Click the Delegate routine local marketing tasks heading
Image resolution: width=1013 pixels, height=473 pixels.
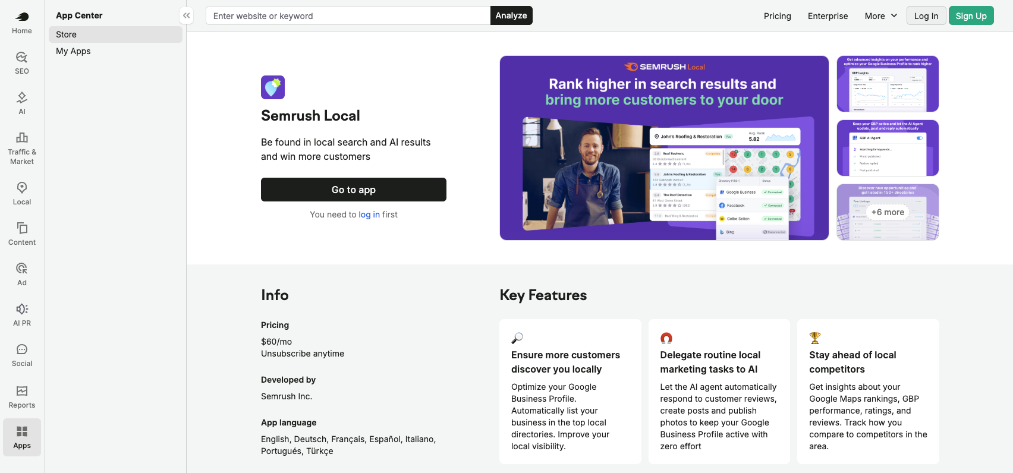710,362
